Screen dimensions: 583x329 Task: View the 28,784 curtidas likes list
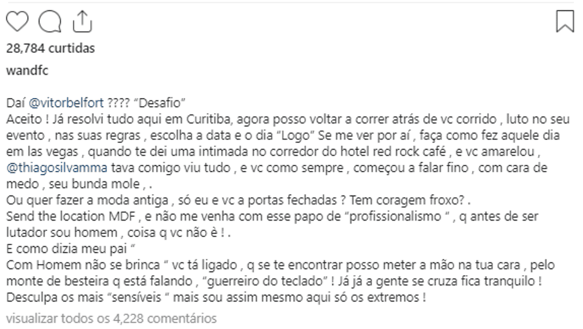pyautogui.click(x=50, y=48)
